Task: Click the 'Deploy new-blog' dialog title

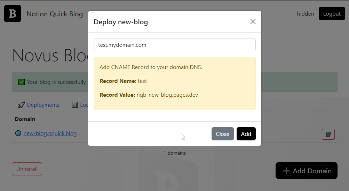Action: click(121, 22)
